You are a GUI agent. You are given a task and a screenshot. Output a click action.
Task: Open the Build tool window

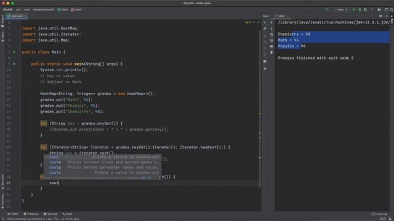coord(67,214)
